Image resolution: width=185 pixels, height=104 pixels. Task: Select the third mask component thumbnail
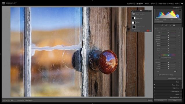(134, 27)
